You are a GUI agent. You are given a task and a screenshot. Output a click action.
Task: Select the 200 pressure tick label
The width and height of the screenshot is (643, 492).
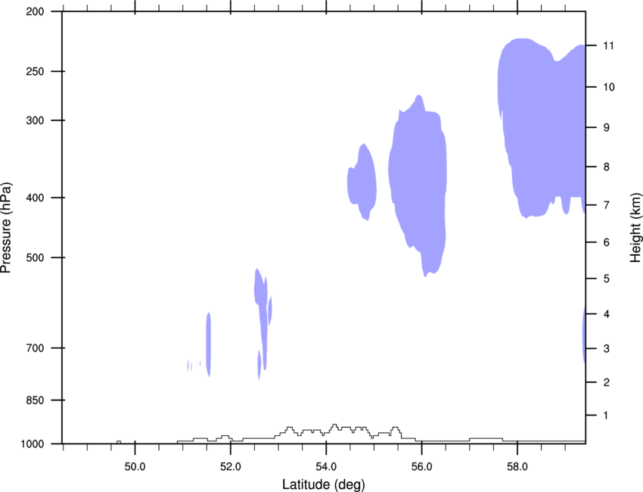pos(35,11)
